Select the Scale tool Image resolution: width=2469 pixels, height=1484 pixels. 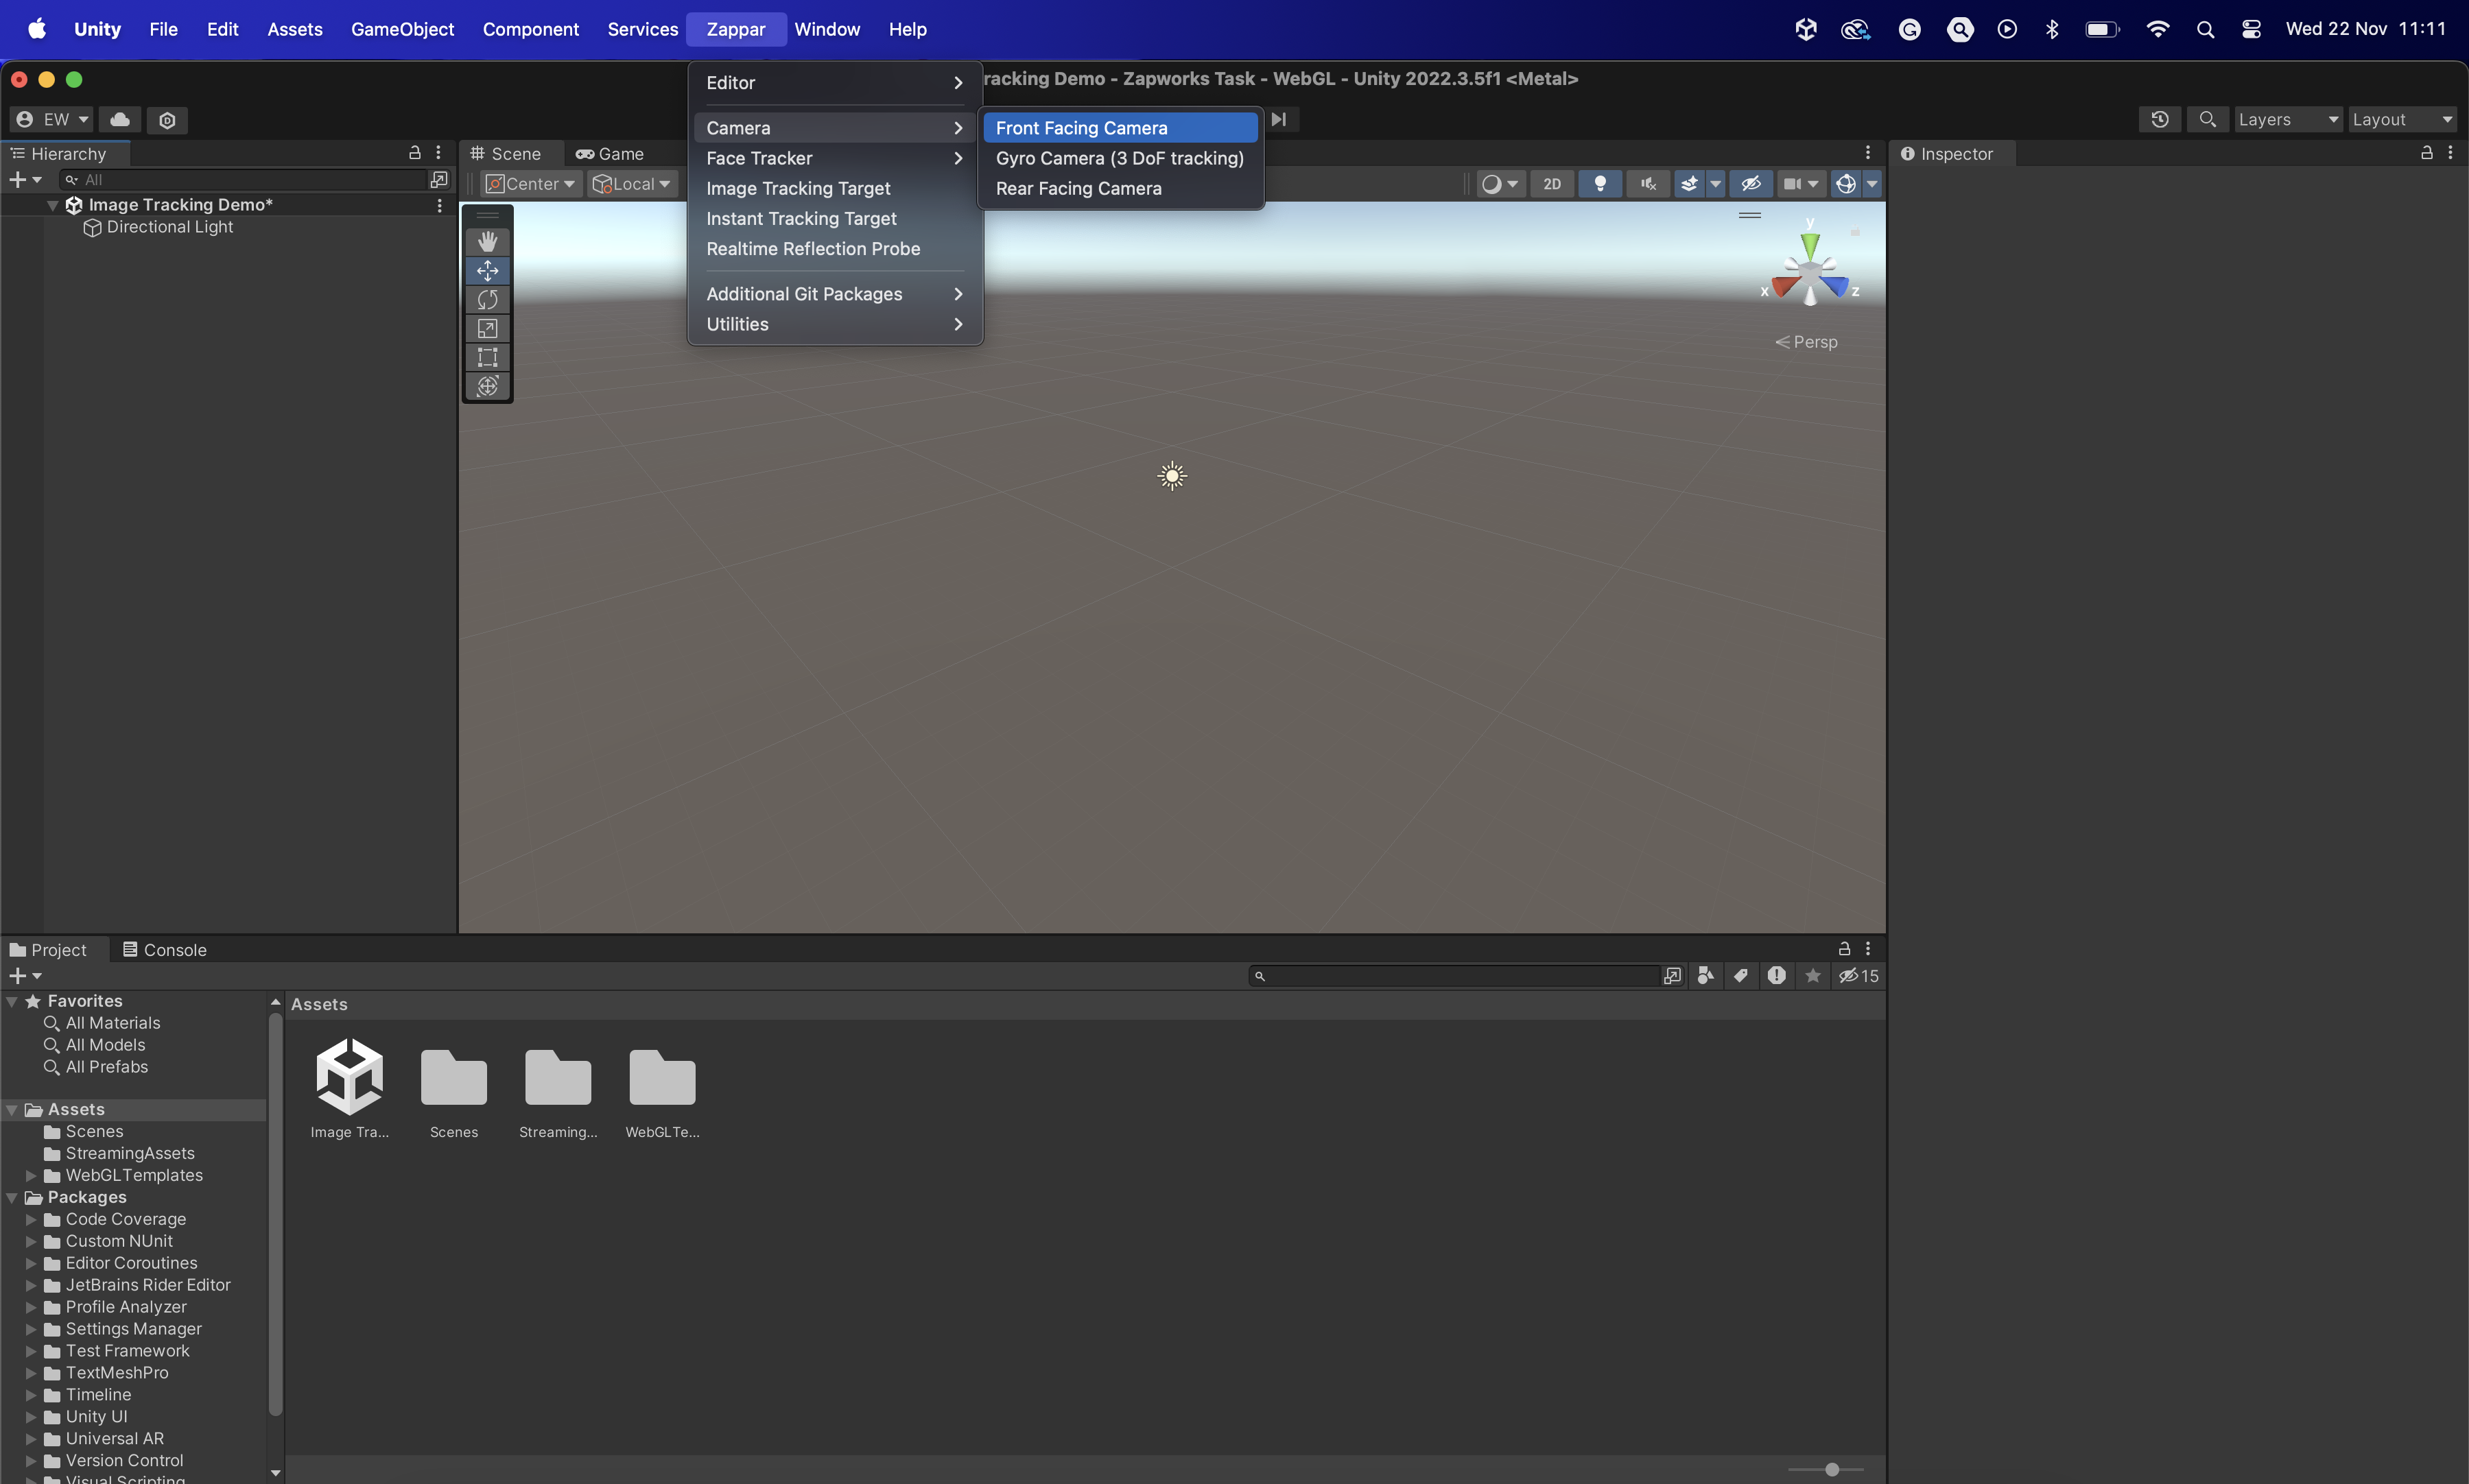click(487, 328)
